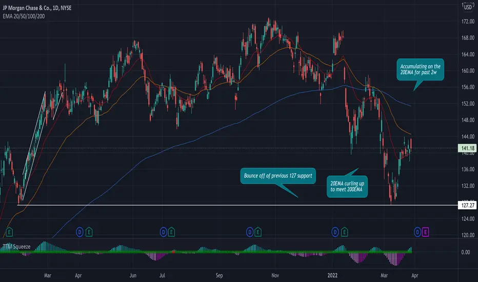The width and height of the screenshot is (478, 282).
Task: Click the purple upcoming earnings E marker
Action: [426, 232]
